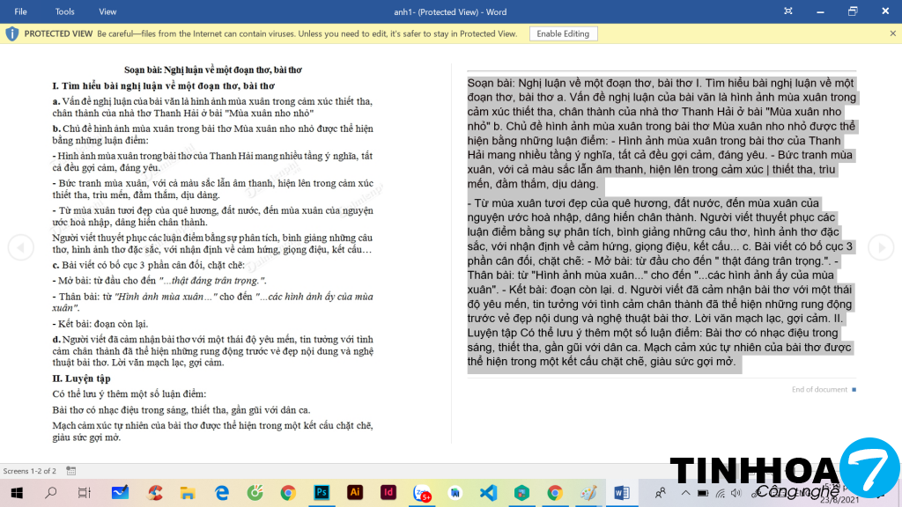Click the highlighted paragraph starting with "Soạn bài"
This screenshot has height=507, width=902.
(x=661, y=134)
